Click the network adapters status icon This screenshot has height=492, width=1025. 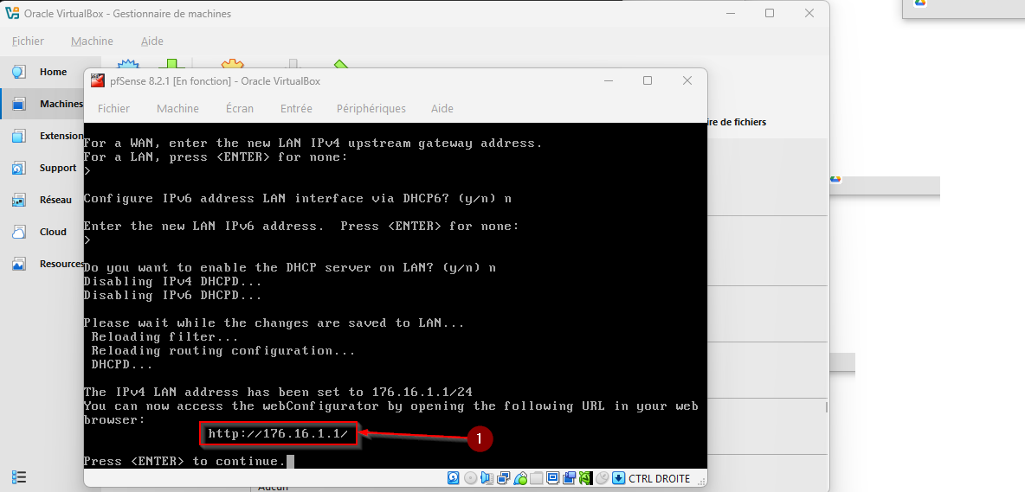[503, 478]
